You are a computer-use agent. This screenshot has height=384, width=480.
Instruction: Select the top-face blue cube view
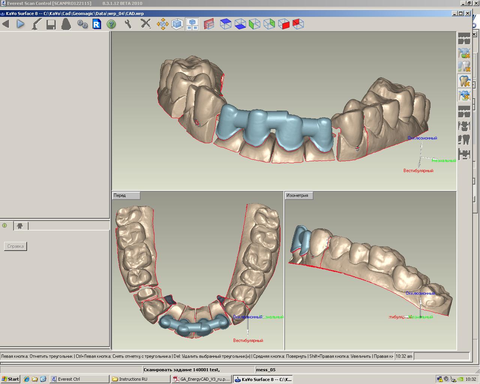click(x=225, y=24)
